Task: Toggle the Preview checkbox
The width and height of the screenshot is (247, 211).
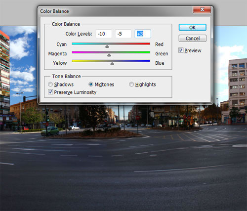Action: click(181, 50)
